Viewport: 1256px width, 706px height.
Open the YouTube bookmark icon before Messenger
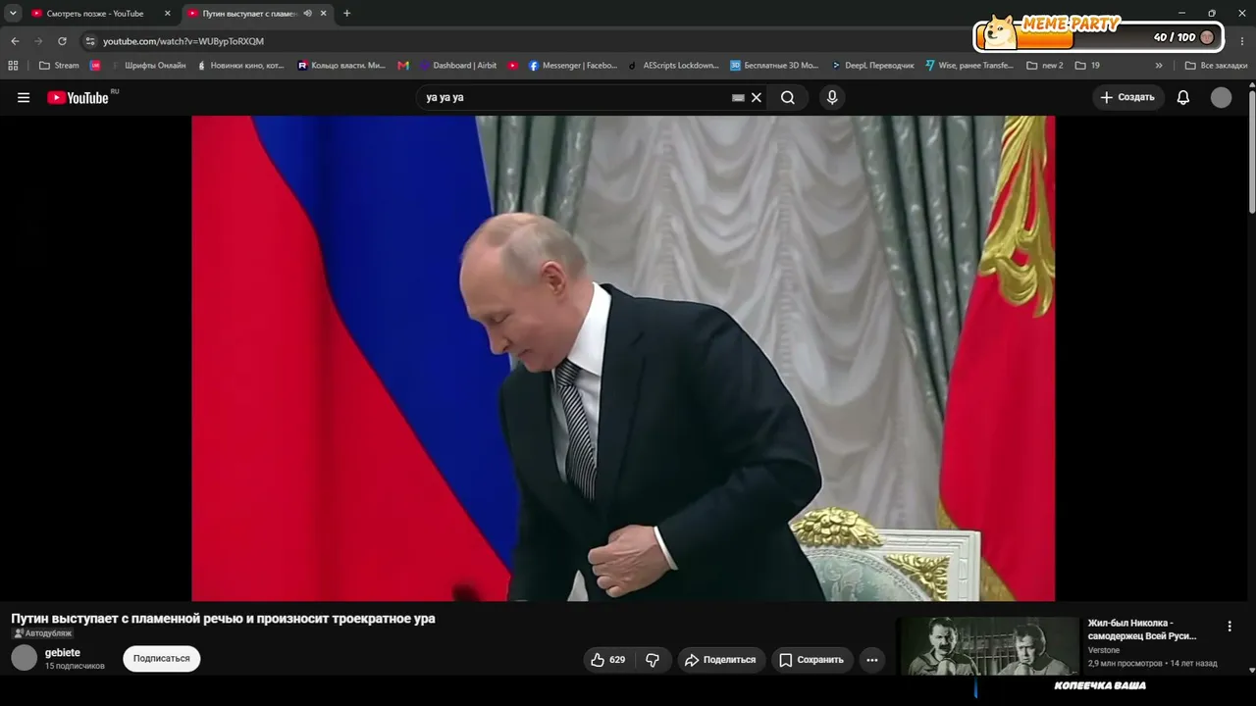tap(512, 66)
